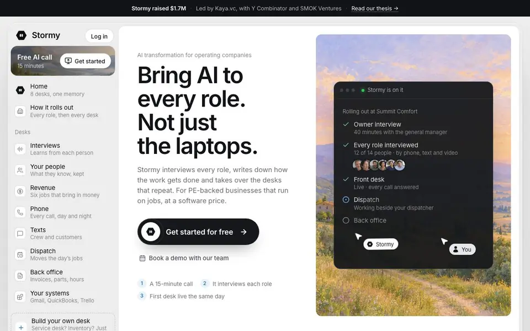Click the Your systems grid icon
Screen dimensions: 530x331
pyautogui.click(x=20, y=297)
